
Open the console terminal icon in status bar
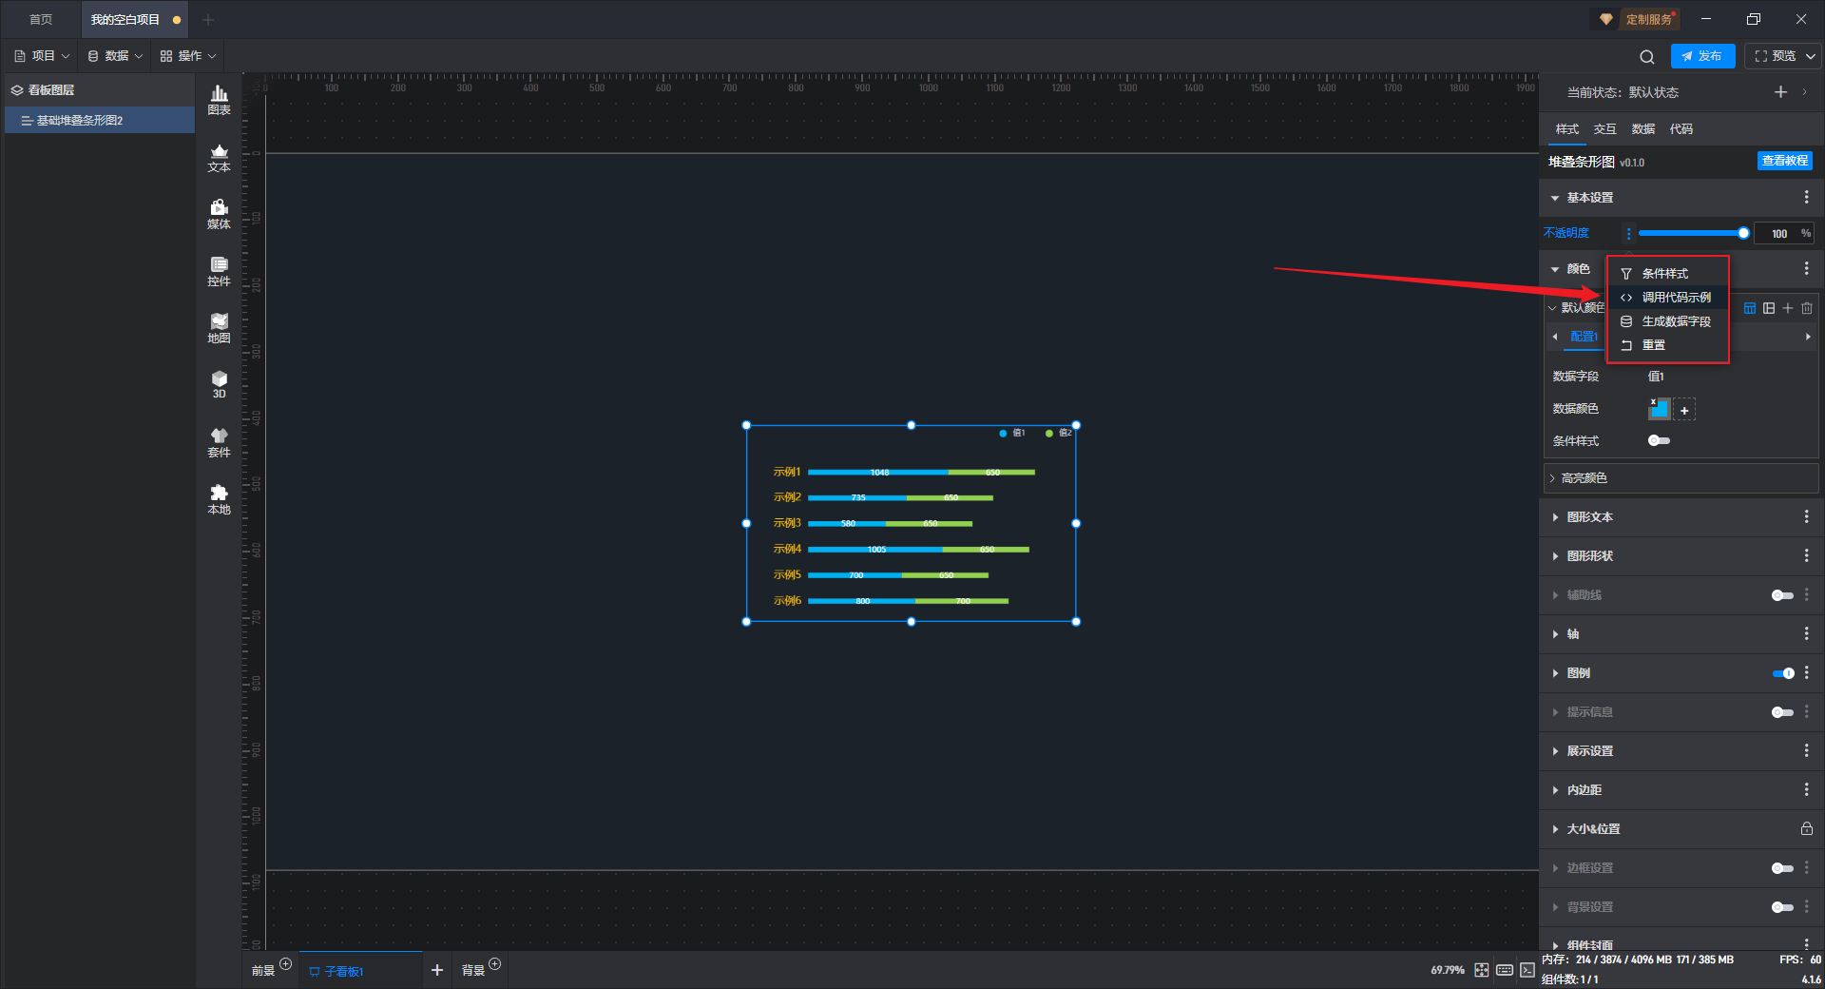click(x=1527, y=970)
